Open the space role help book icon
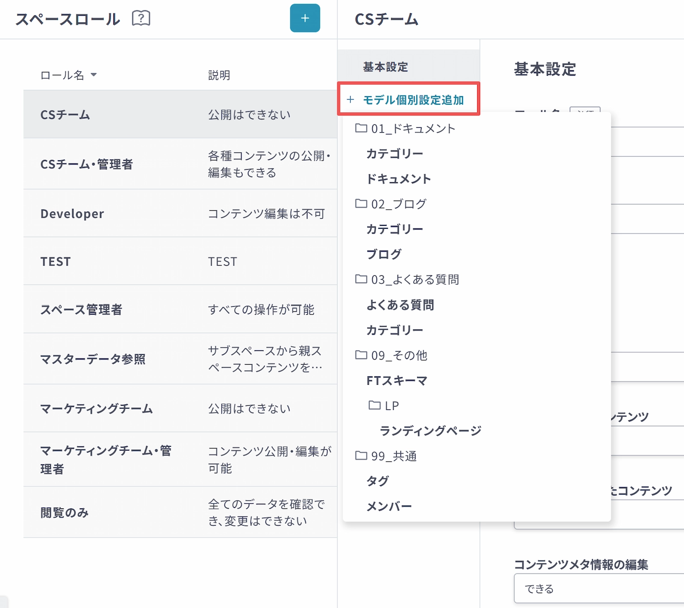 click(141, 18)
